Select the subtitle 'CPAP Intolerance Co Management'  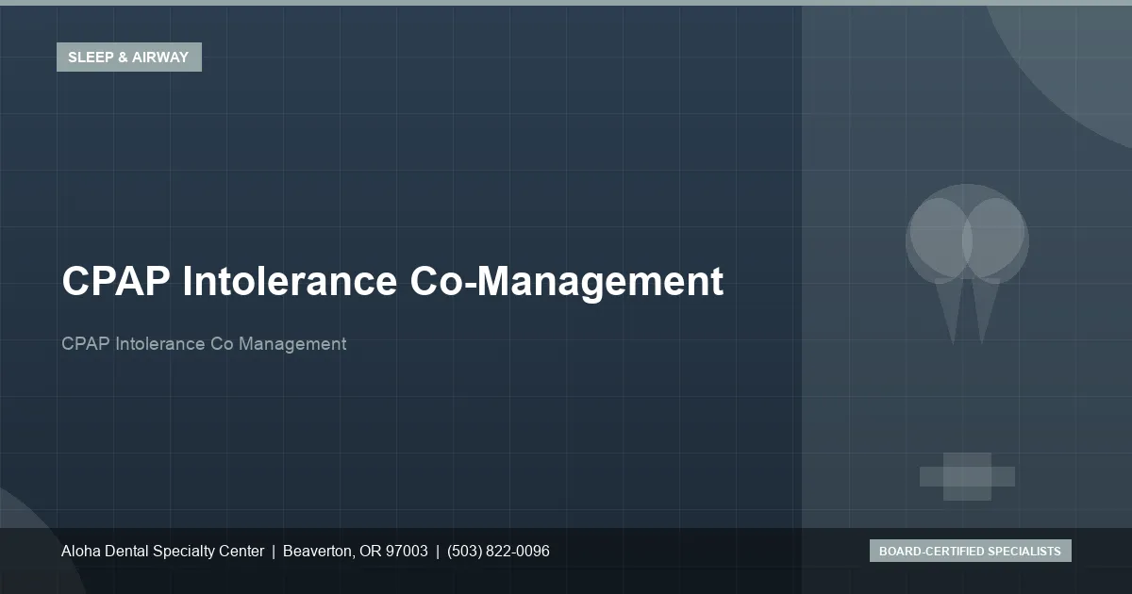tap(204, 344)
